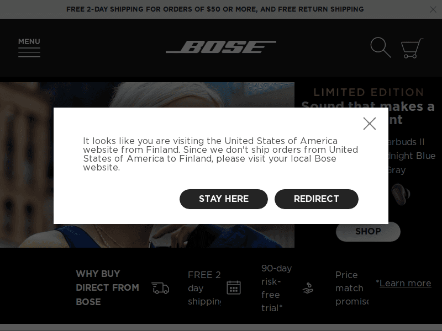Click the 90-day trial calendar icon

234,287
